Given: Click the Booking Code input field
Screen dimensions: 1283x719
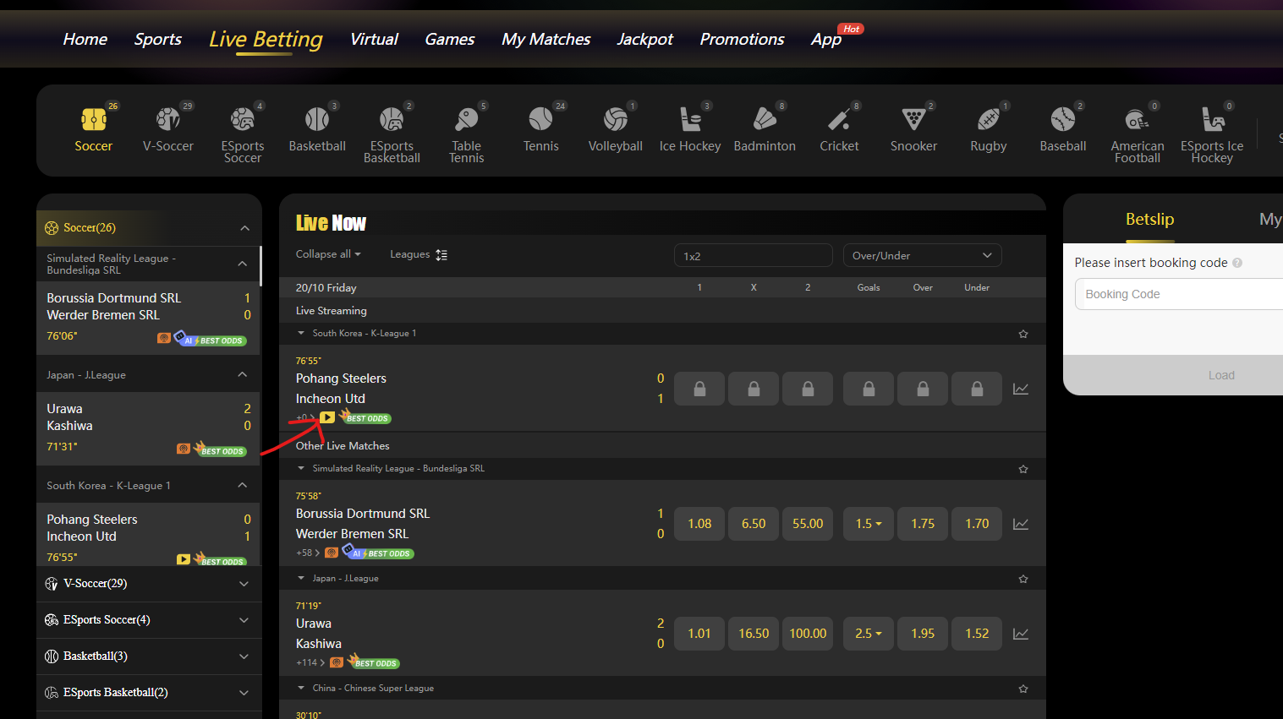Looking at the screenshot, I should click(1180, 294).
